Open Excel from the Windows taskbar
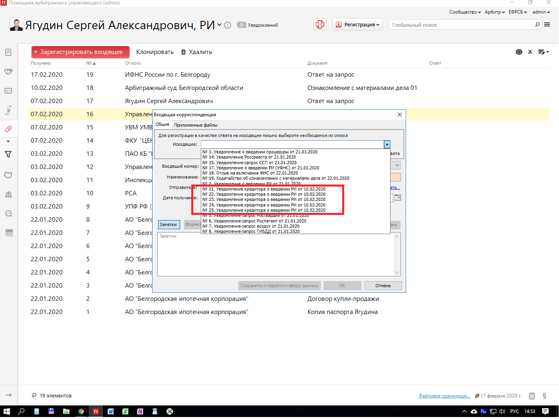Screen dimensions: 559x419 125,411
